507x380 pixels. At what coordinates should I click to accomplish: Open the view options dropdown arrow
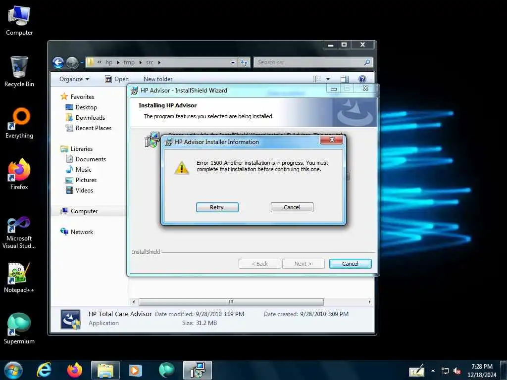(x=328, y=79)
